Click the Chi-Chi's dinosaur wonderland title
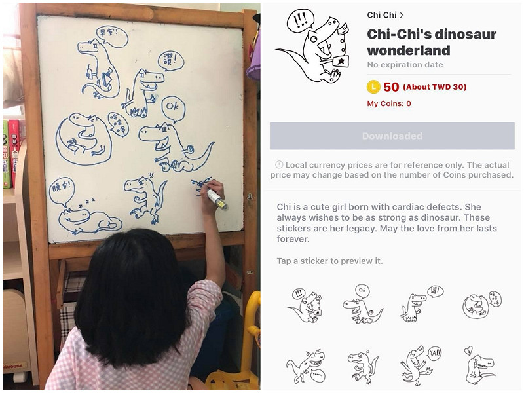 [x=432, y=42]
